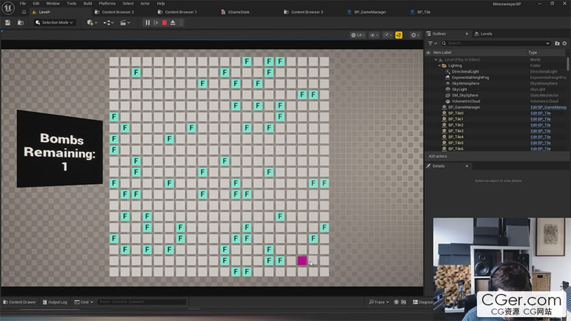Viewport: 571px width, 321px height.
Task: Open the Lit view mode dropdown
Action: pos(358,35)
